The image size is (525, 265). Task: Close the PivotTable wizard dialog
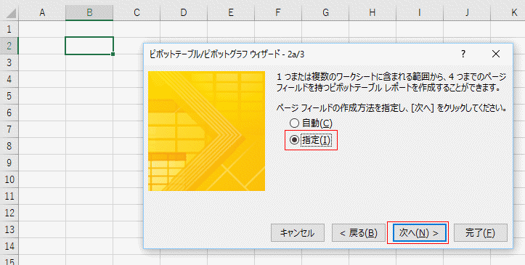(495, 54)
